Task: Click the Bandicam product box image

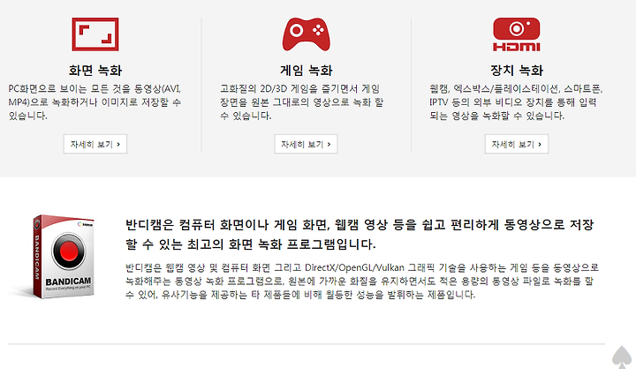Action: [x=62, y=257]
